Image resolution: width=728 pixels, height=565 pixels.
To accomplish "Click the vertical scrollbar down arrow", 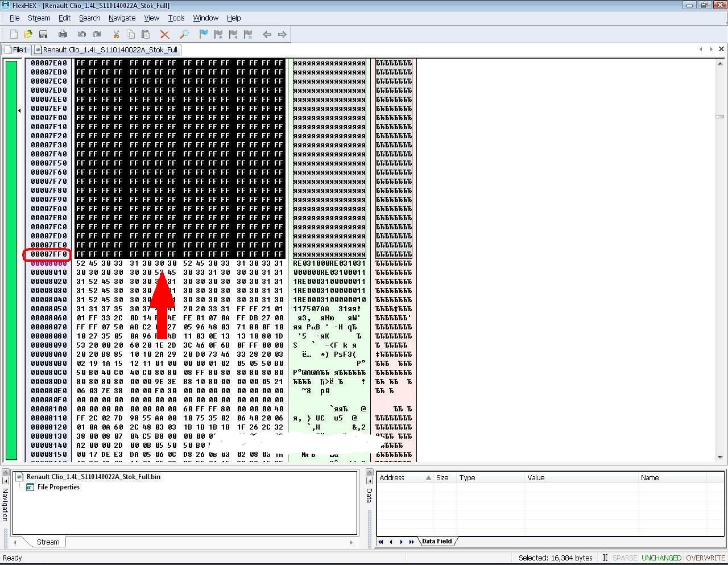I will tap(720, 457).
